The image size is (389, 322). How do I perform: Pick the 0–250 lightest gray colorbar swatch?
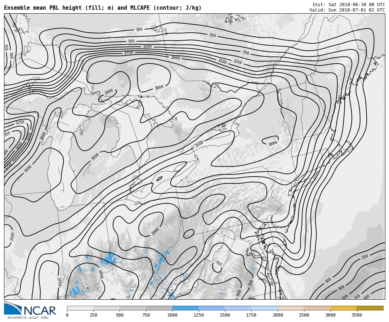[80, 308]
